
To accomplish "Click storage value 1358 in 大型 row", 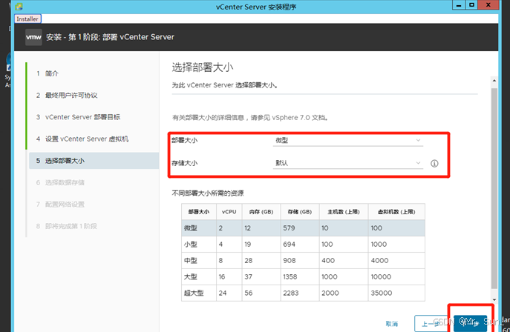I will 290,277.
